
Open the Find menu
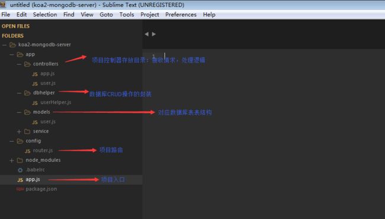69,15
